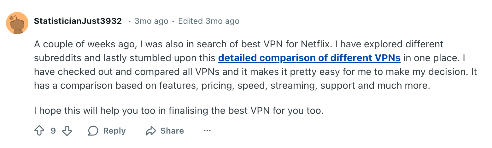The height and width of the screenshot is (148, 492).
Task: Downvote the VPN comparison comment
Action: point(67,131)
